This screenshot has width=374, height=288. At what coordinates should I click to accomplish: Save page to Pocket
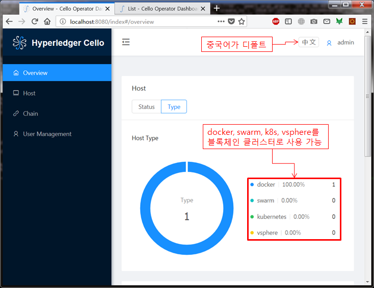pos(231,21)
